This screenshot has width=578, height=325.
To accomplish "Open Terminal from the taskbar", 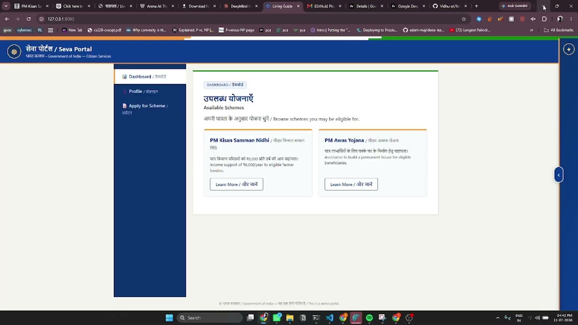I will [316, 318].
